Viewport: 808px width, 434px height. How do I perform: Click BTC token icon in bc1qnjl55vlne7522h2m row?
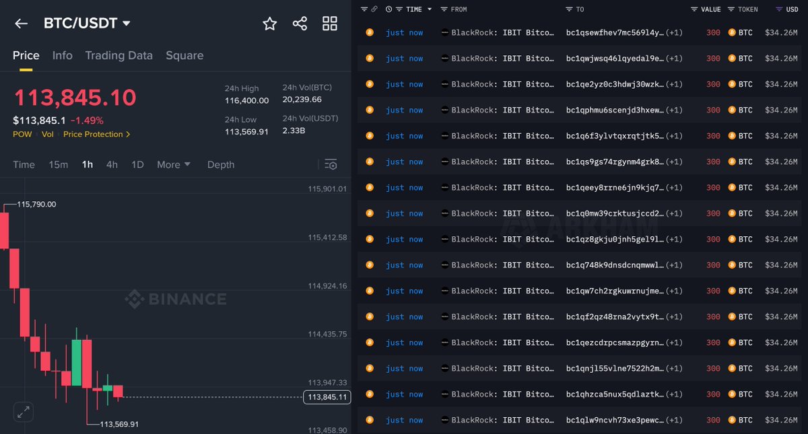pos(732,368)
